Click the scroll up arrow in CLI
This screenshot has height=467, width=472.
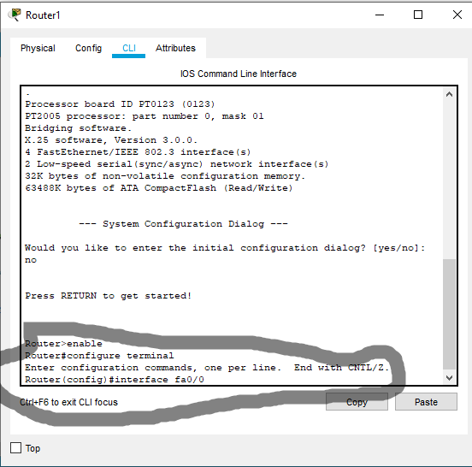(449, 95)
